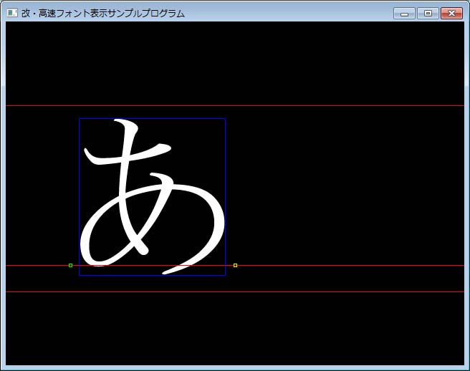Click the rendered あ glyph

tap(153, 196)
